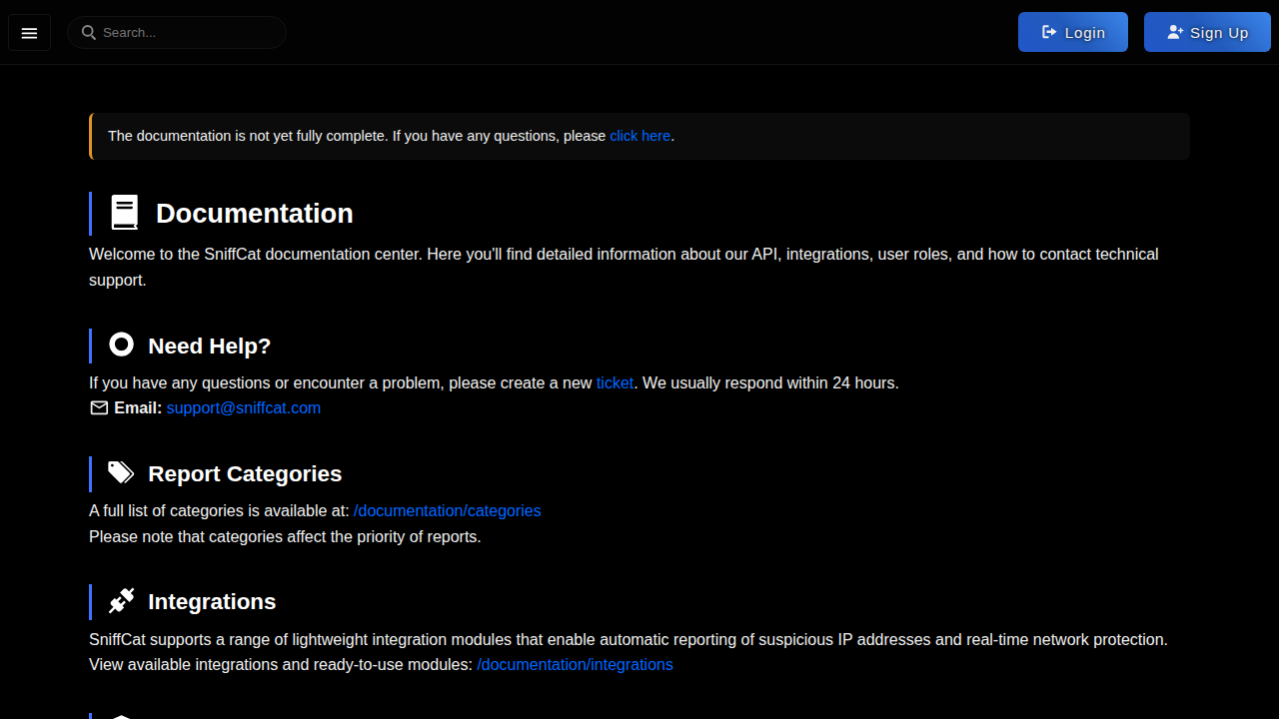Click the envelope icon beside Email
The width and height of the screenshot is (1279, 719).
[x=99, y=408]
